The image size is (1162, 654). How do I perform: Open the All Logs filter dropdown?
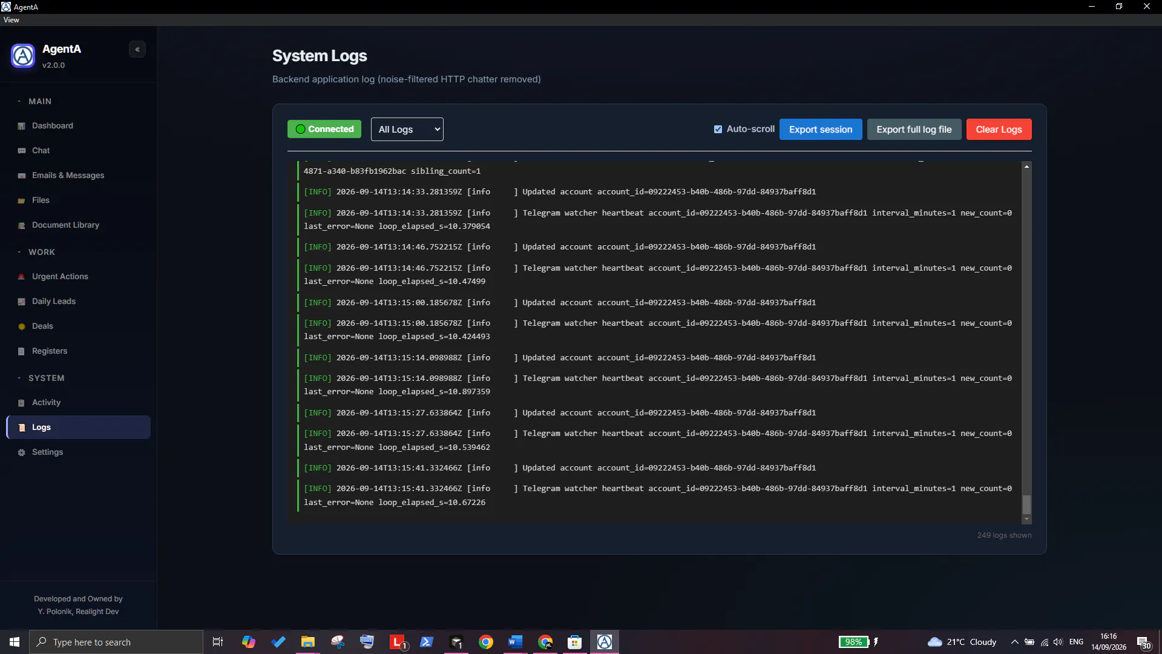tap(407, 129)
